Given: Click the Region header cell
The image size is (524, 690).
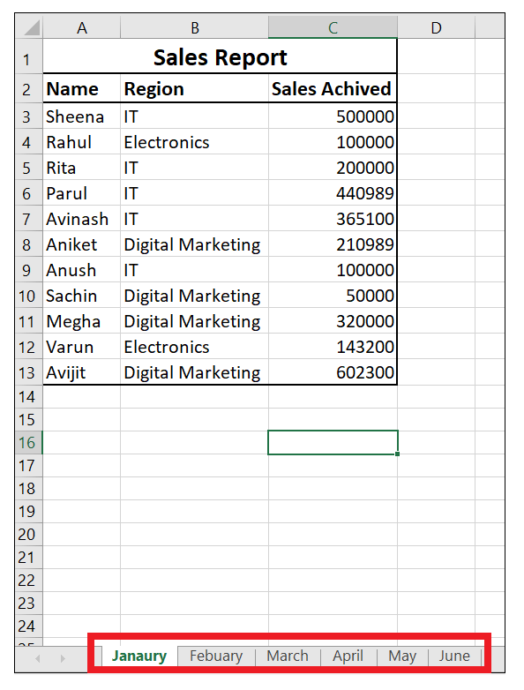Looking at the screenshot, I should click(194, 88).
